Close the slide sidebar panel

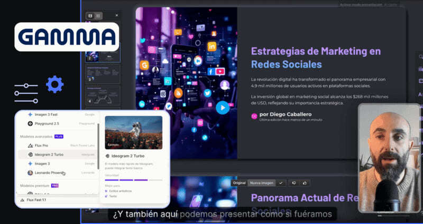click(x=116, y=16)
